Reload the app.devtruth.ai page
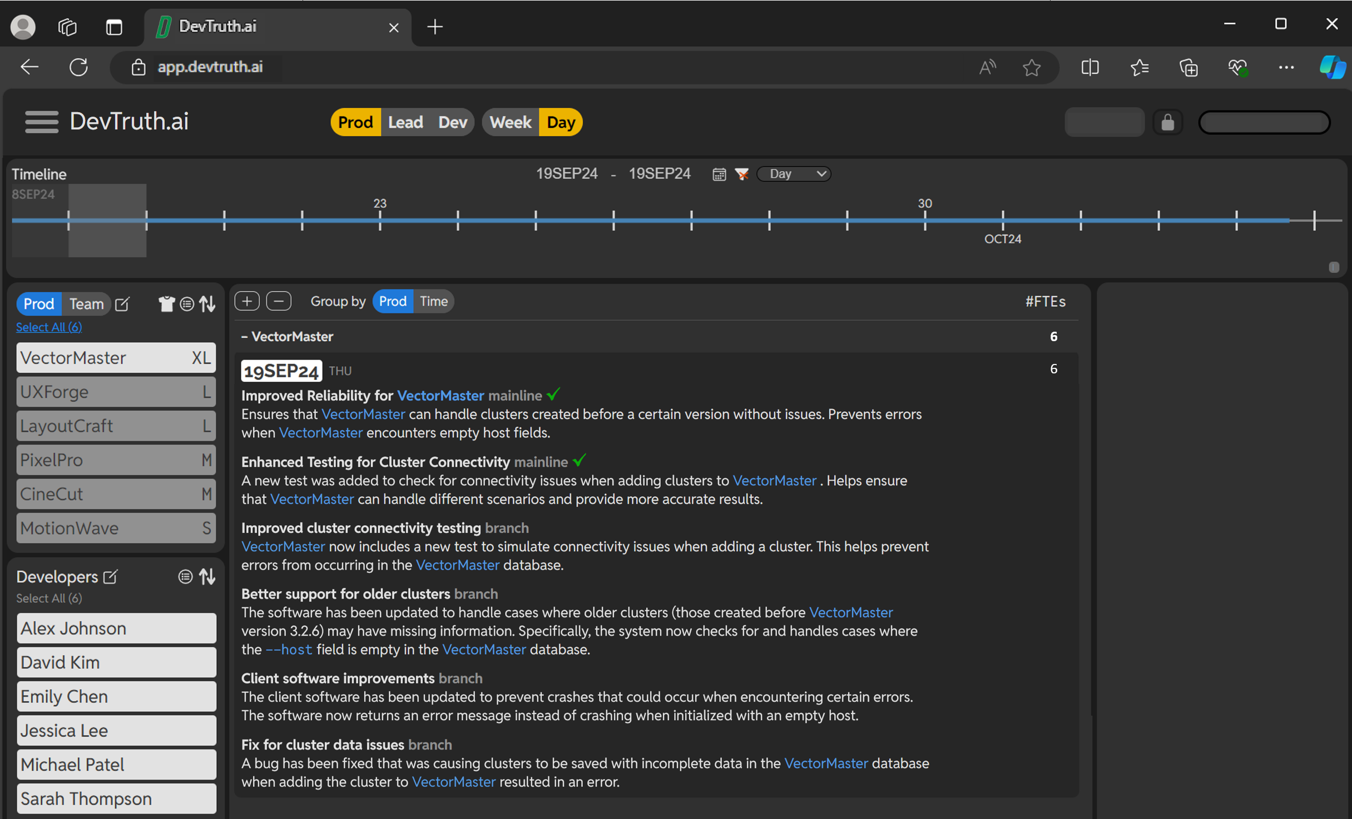 (x=78, y=67)
